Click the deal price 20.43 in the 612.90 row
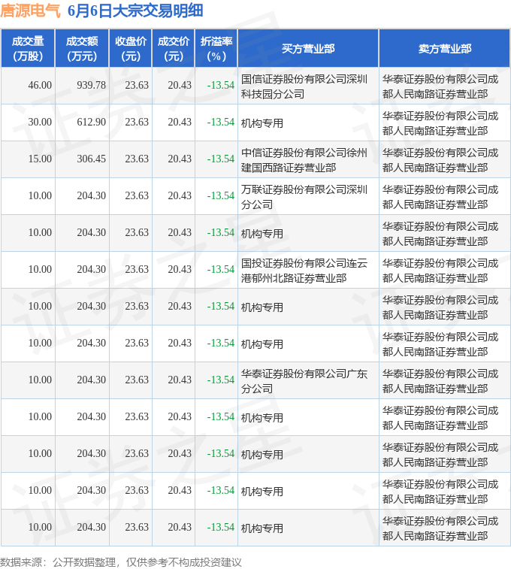The width and height of the screenshot is (511, 569). [180, 122]
